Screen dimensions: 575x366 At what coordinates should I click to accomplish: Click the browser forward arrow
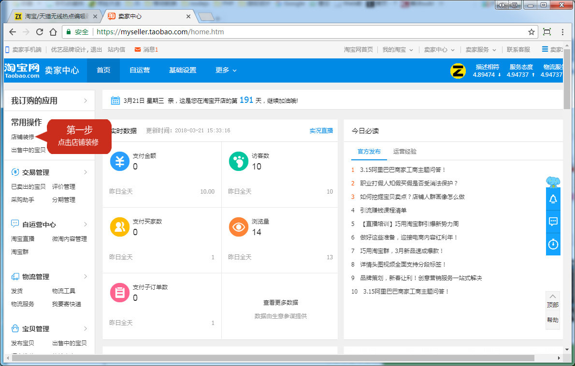26,32
